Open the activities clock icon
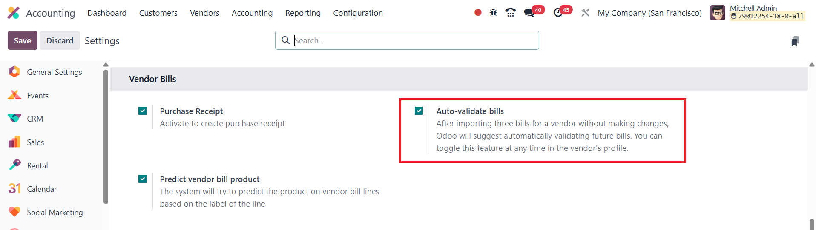Image resolution: width=816 pixels, height=230 pixels. [x=558, y=13]
